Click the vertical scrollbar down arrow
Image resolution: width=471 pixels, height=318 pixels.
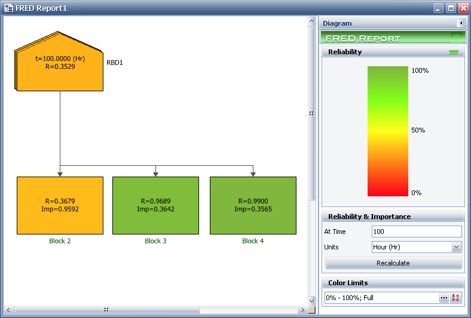coord(311,301)
